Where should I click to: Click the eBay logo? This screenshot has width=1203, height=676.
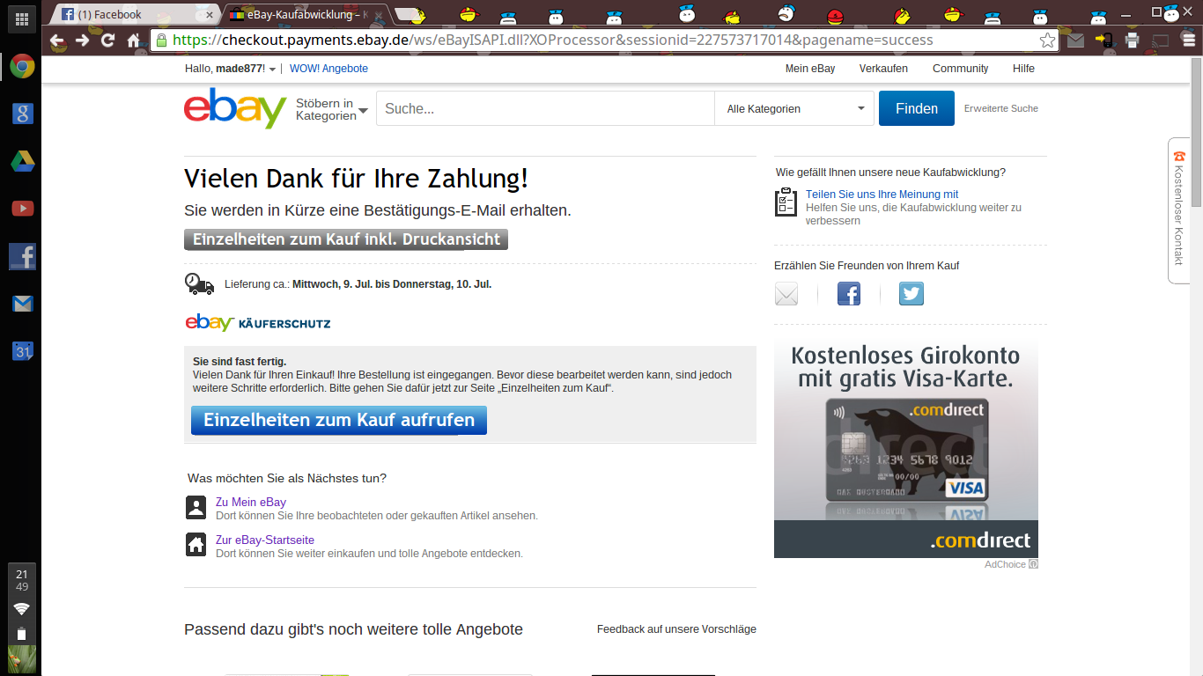tap(235, 108)
